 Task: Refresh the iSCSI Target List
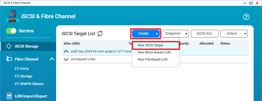pos(100,33)
